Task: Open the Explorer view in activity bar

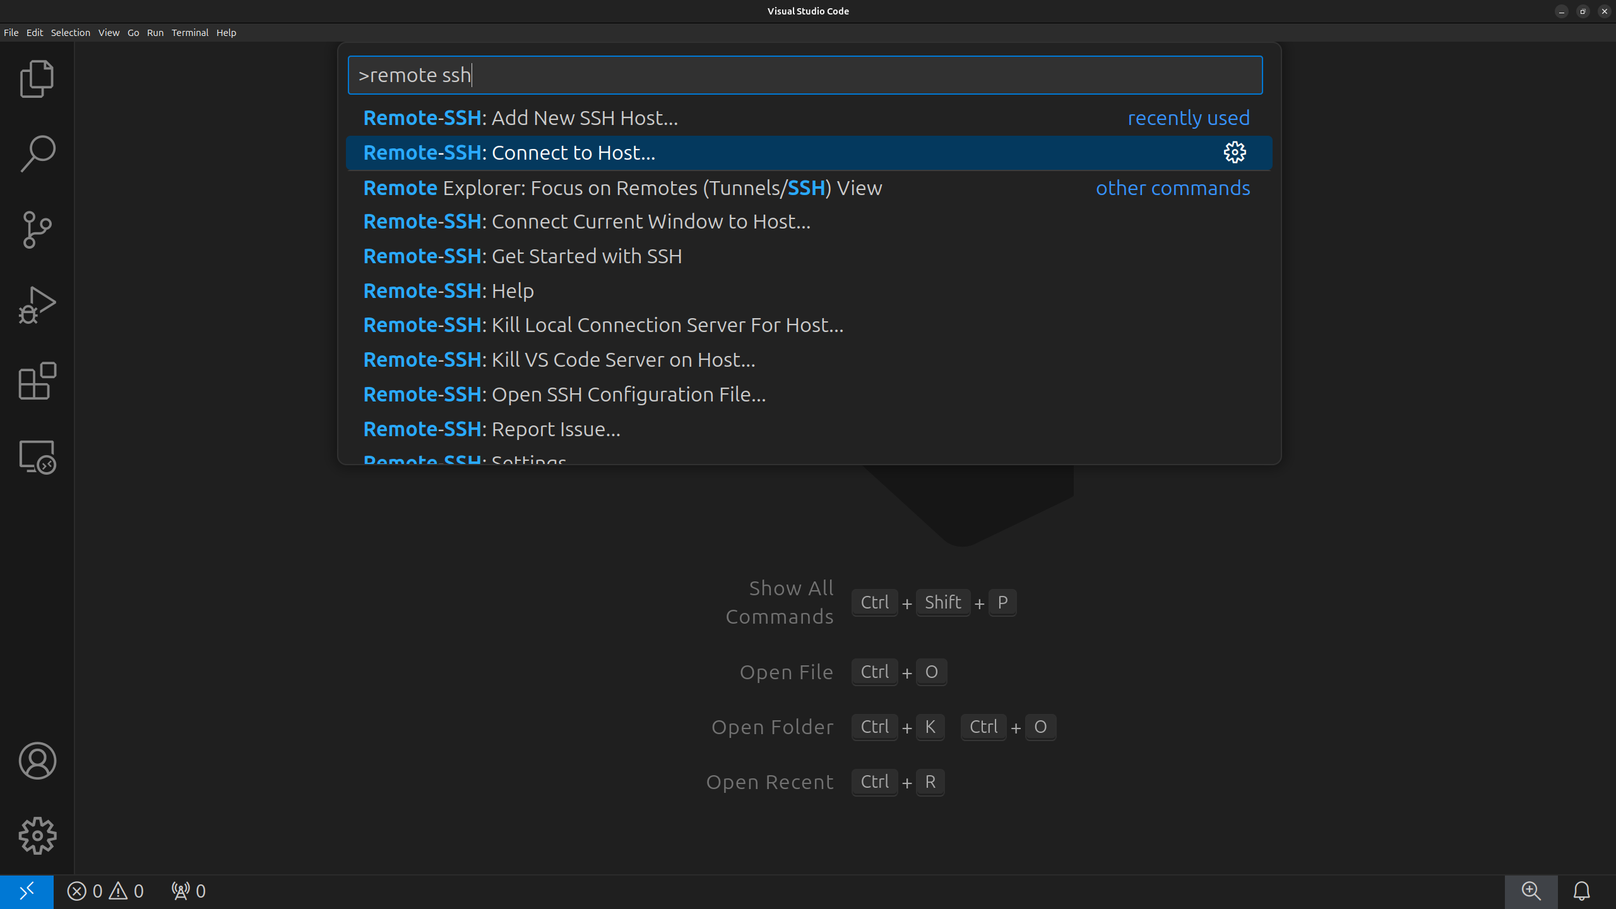Action: point(37,79)
